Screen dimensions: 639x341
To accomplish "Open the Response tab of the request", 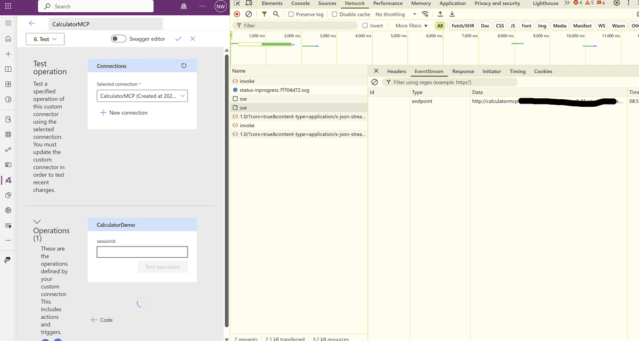I will coord(463,71).
